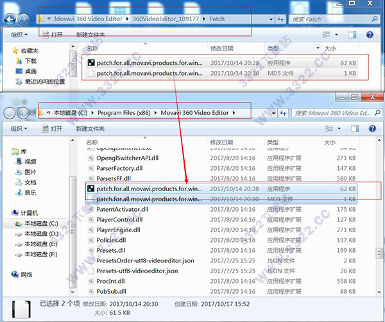The image size is (385, 322).
Task: Select the Policies.dll file
Action: [x=221, y=240]
